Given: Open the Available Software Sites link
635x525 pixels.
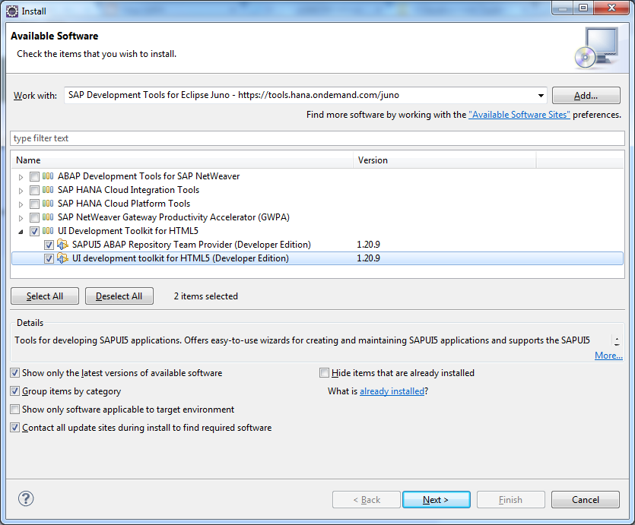Looking at the screenshot, I should point(519,115).
